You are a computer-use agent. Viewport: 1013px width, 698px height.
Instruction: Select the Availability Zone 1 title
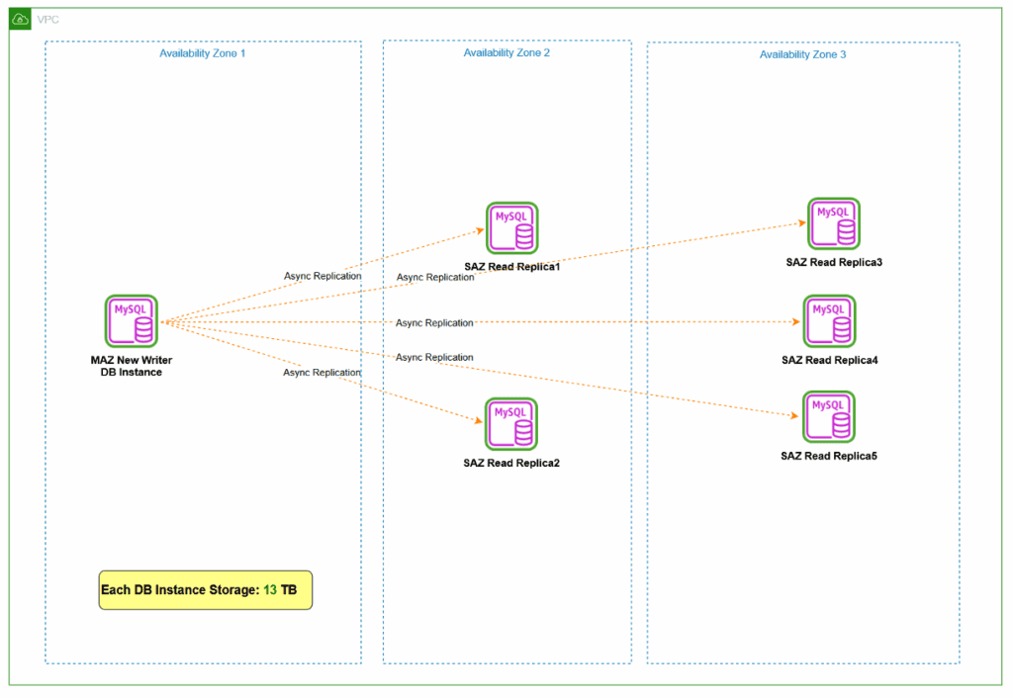pyautogui.click(x=202, y=53)
